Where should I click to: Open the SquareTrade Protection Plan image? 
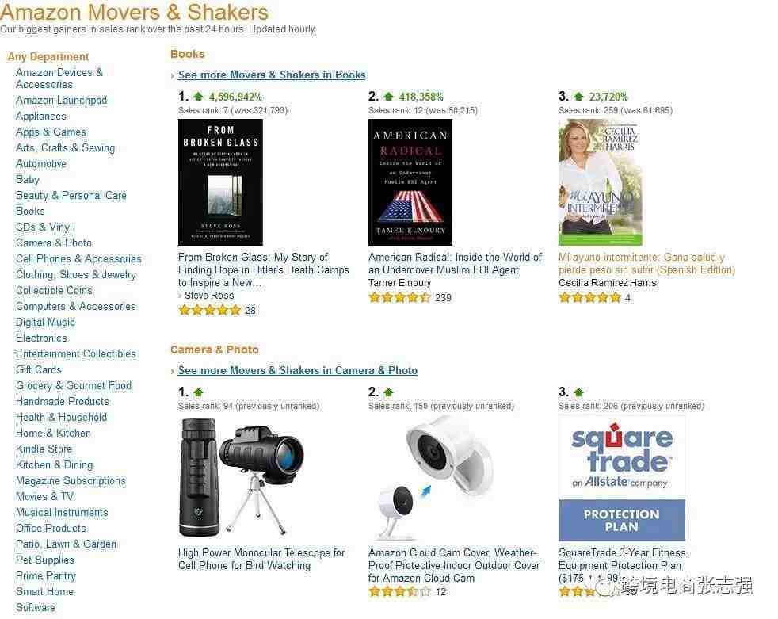[x=622, y=479]
